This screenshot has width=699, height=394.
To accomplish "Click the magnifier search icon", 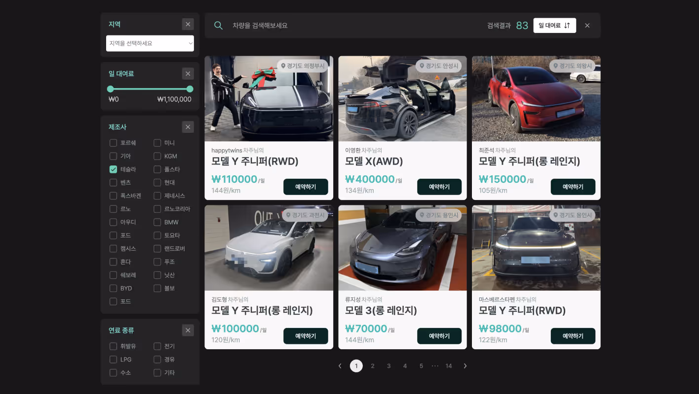I will (218, 26).
